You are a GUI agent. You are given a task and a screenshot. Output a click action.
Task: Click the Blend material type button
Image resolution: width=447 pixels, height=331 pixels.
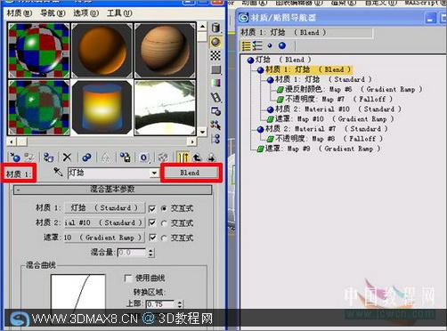click(190, 173)
